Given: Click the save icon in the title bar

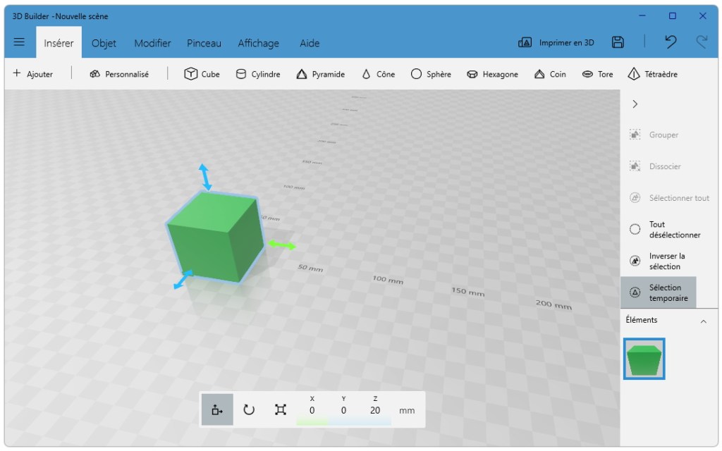Looking at the screenshot, I should pyautogui.click(x=618, y=42).
